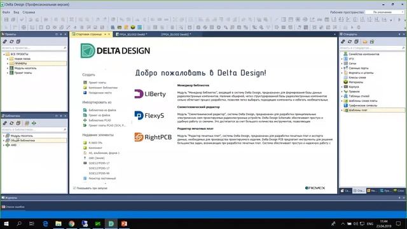Click 'Библиотека из файла' import link
The image size is (407, 229).
point(102,110)
